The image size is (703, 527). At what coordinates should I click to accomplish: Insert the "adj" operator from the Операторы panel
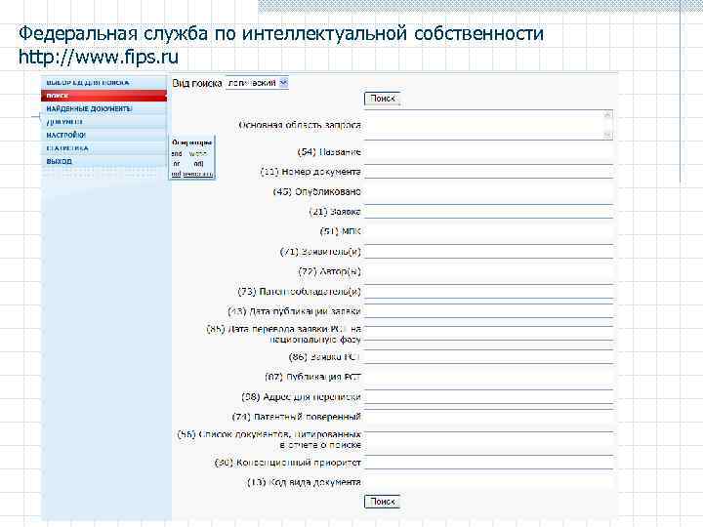pos(198,164)
